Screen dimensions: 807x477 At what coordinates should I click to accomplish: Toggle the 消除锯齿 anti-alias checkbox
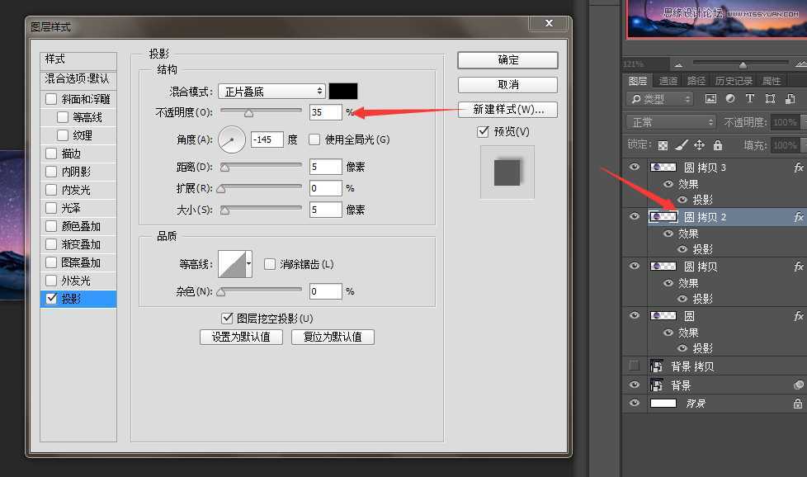[x=268, y=263]
